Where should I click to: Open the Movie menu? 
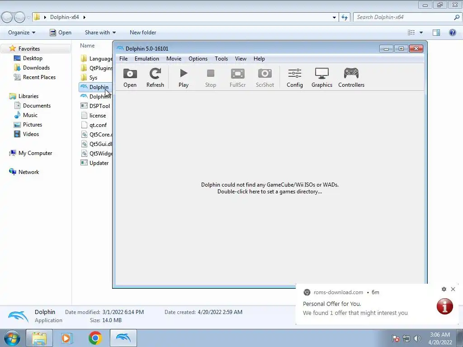[174, 59]
